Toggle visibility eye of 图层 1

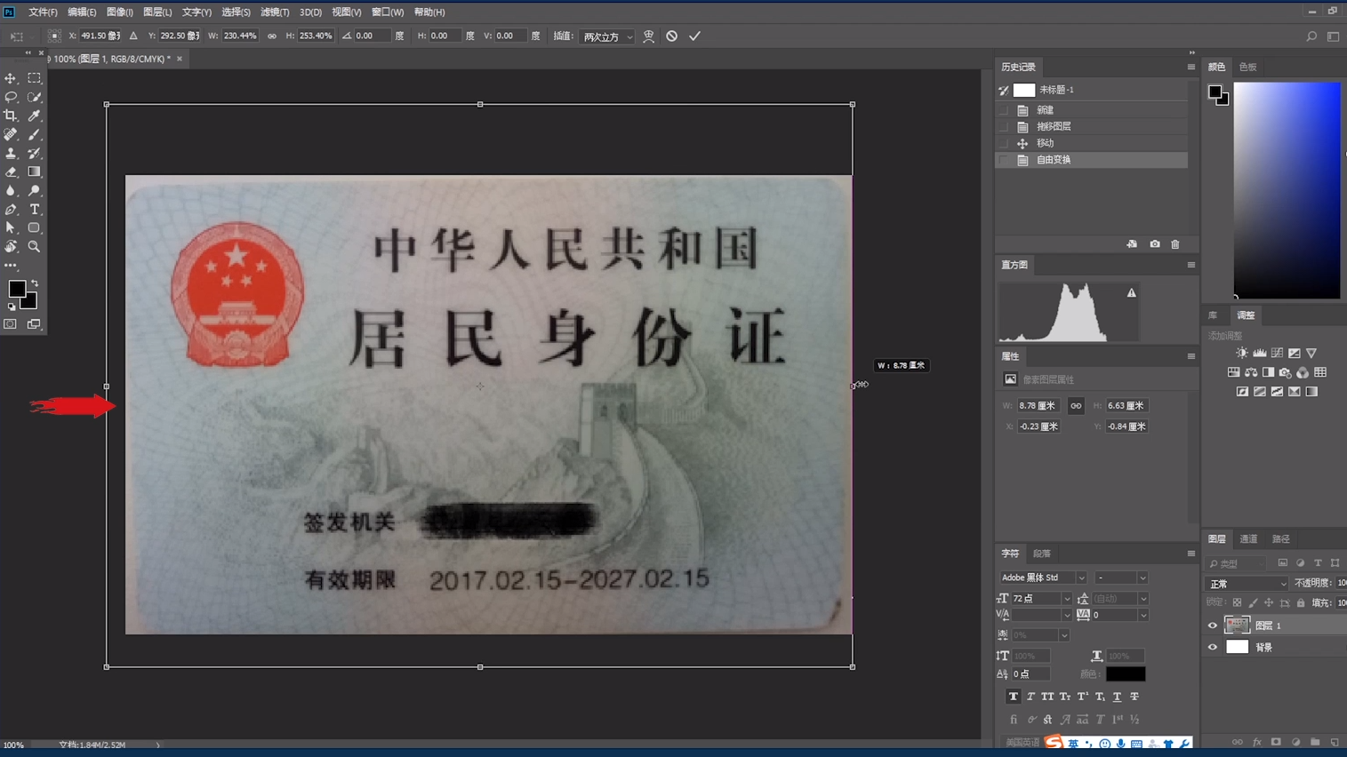(x=1213, y=626)
